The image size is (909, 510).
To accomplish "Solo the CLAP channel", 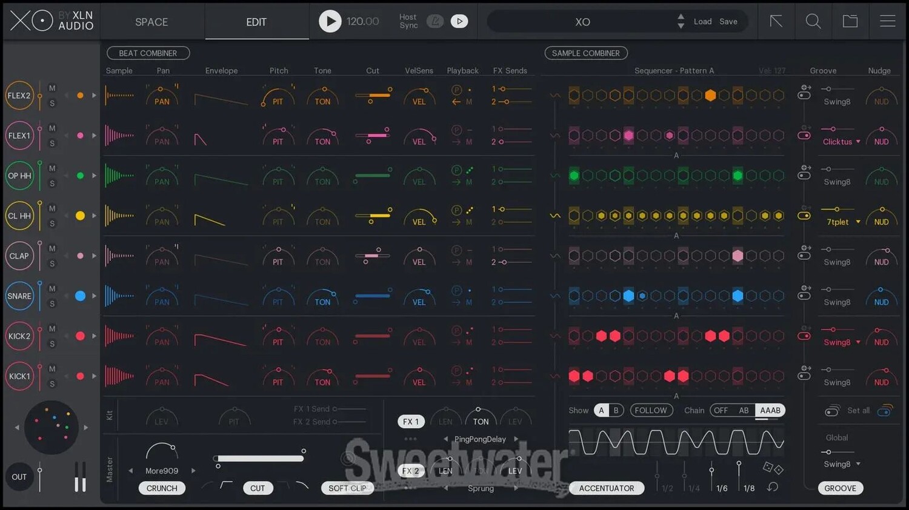I will [52, 264].
